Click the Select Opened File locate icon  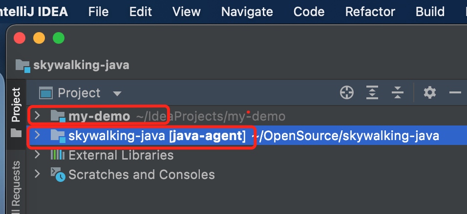point(347,92)
